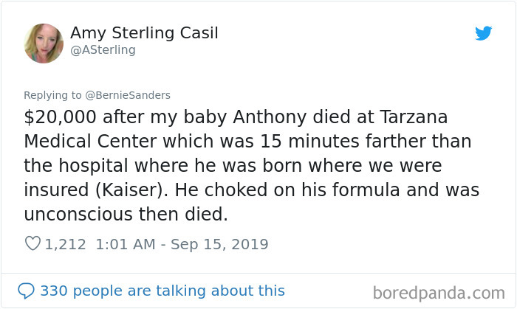Click the Twitter bird logo
Screen dimensions: 517x309
click(483, 33)
